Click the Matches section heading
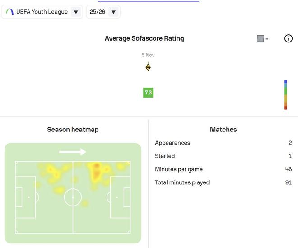The height and width of the screenshot is (248, 298). pos(223,130)
